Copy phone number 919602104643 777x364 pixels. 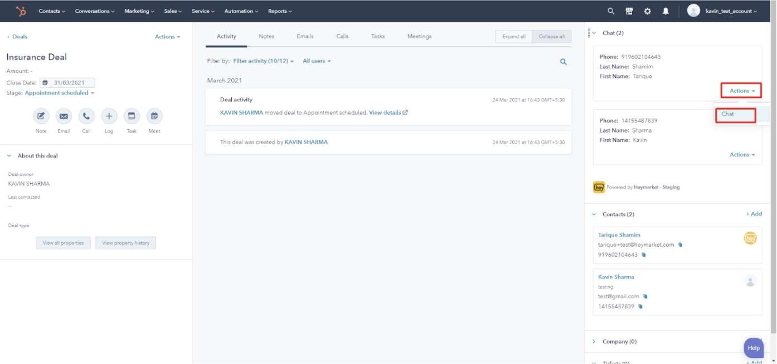[x=644, y=255]
